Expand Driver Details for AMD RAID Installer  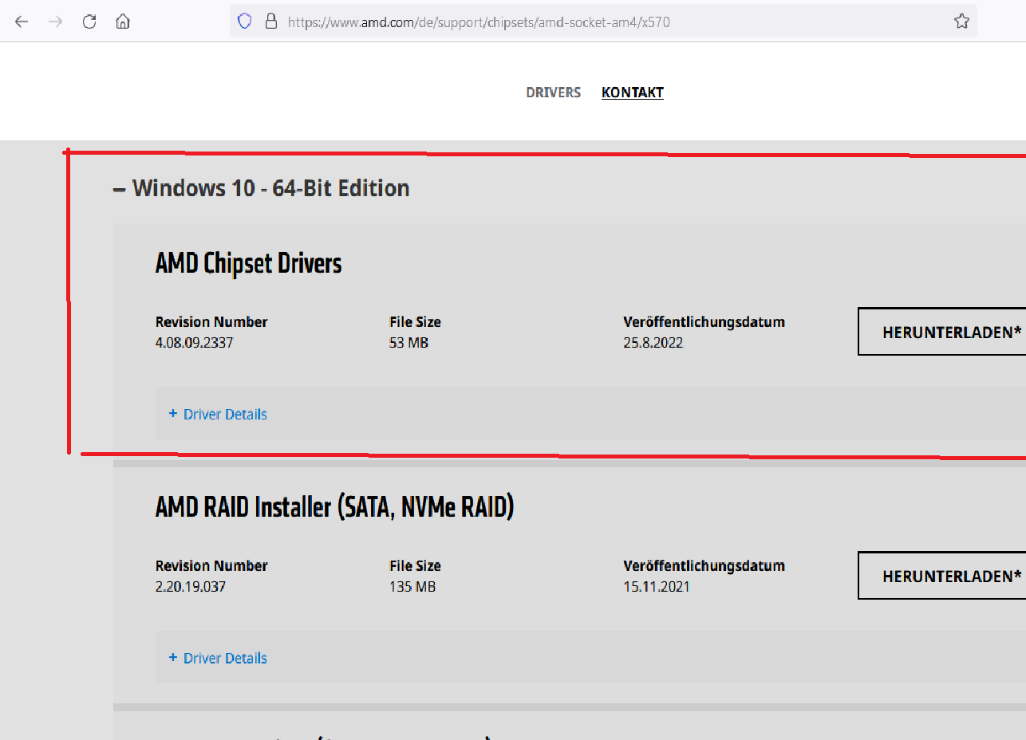point(218,658)
